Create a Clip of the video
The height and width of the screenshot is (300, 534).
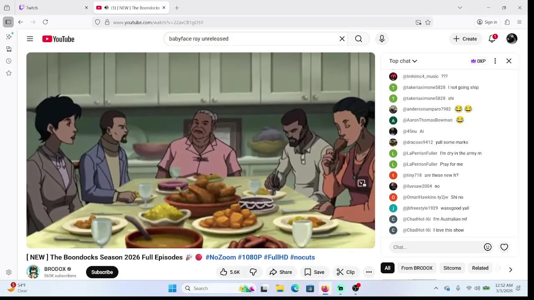345,272
